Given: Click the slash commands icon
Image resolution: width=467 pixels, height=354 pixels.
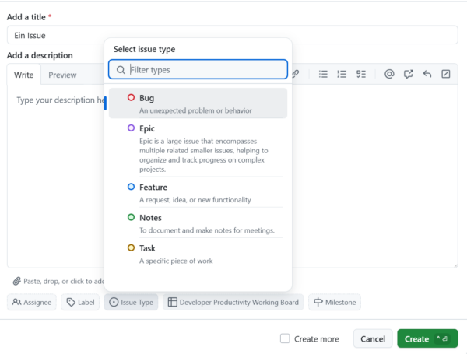Looking at the screenshot, I should (446, 74).
